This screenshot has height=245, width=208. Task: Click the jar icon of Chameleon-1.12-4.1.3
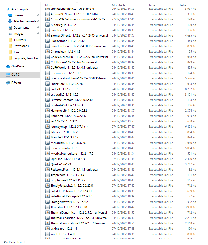(48, 52)
